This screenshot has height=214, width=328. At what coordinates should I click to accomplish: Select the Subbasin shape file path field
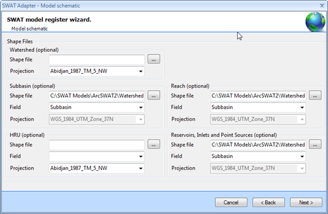pyautogui.click(x=97, y=96)
